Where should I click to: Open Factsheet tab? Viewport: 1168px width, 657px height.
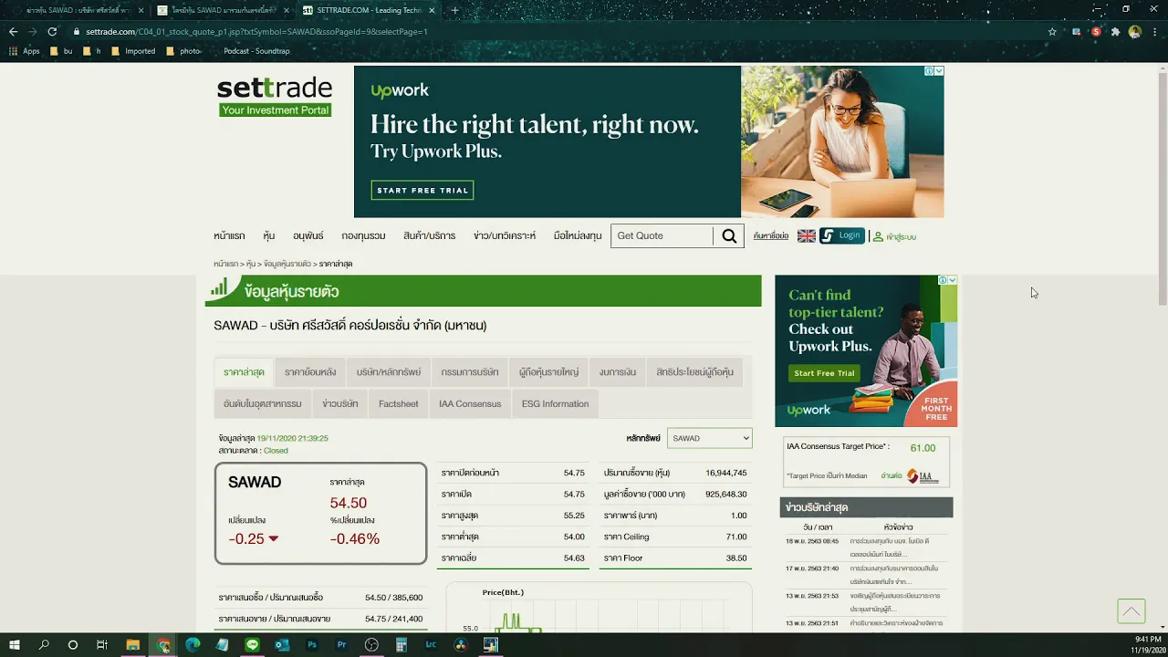coord(399,403)
